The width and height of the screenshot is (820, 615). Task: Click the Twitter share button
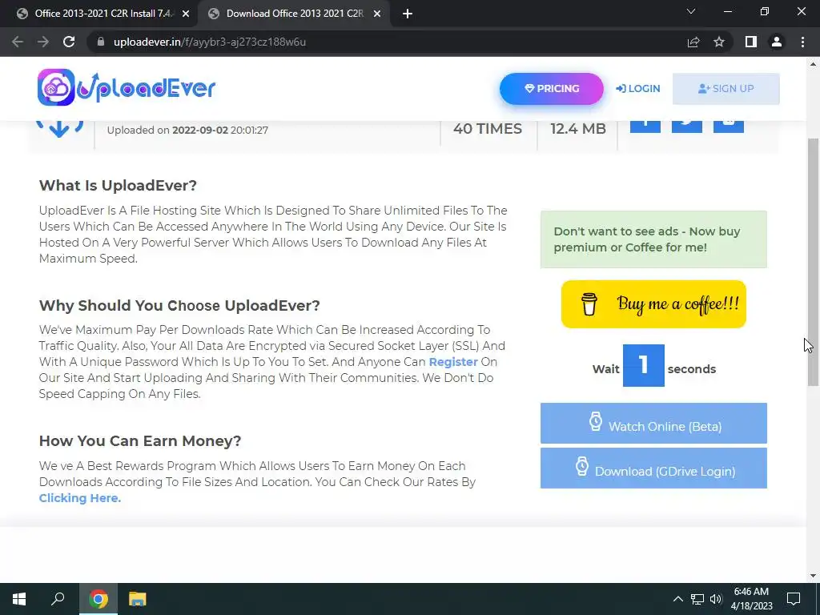point(686,126)
